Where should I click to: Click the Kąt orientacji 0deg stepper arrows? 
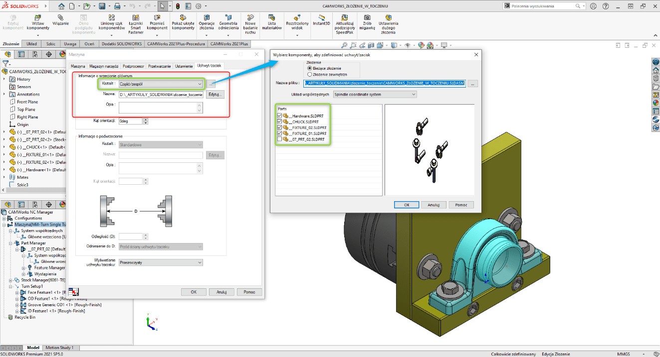[x=145, y=121]
